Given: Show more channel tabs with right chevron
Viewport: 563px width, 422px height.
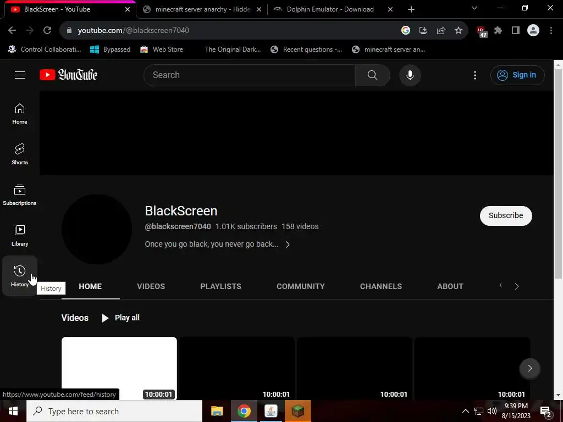Looking at the screenshot, I should pos(517,286).
